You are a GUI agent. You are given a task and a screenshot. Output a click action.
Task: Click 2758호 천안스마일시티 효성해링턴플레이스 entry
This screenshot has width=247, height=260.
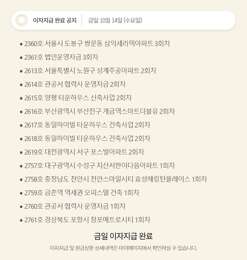[x=116, y=179]
